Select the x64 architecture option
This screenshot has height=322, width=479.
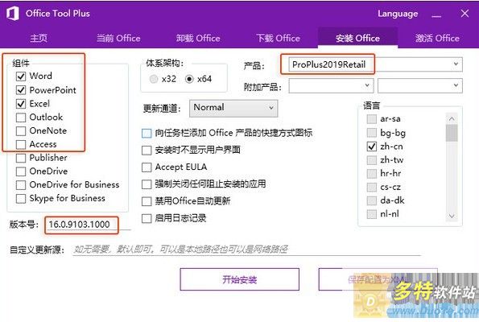(189, 79)
